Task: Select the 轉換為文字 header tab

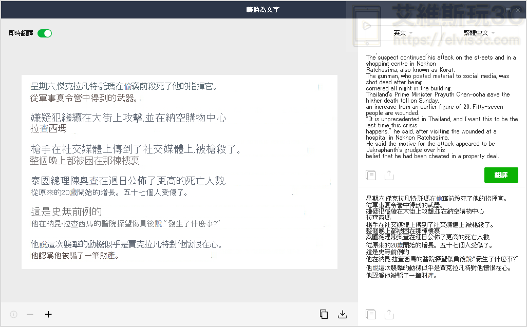Action: (263, 9)
